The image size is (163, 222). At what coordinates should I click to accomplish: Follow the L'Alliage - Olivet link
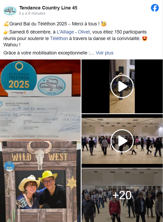[x=73, y=32]
